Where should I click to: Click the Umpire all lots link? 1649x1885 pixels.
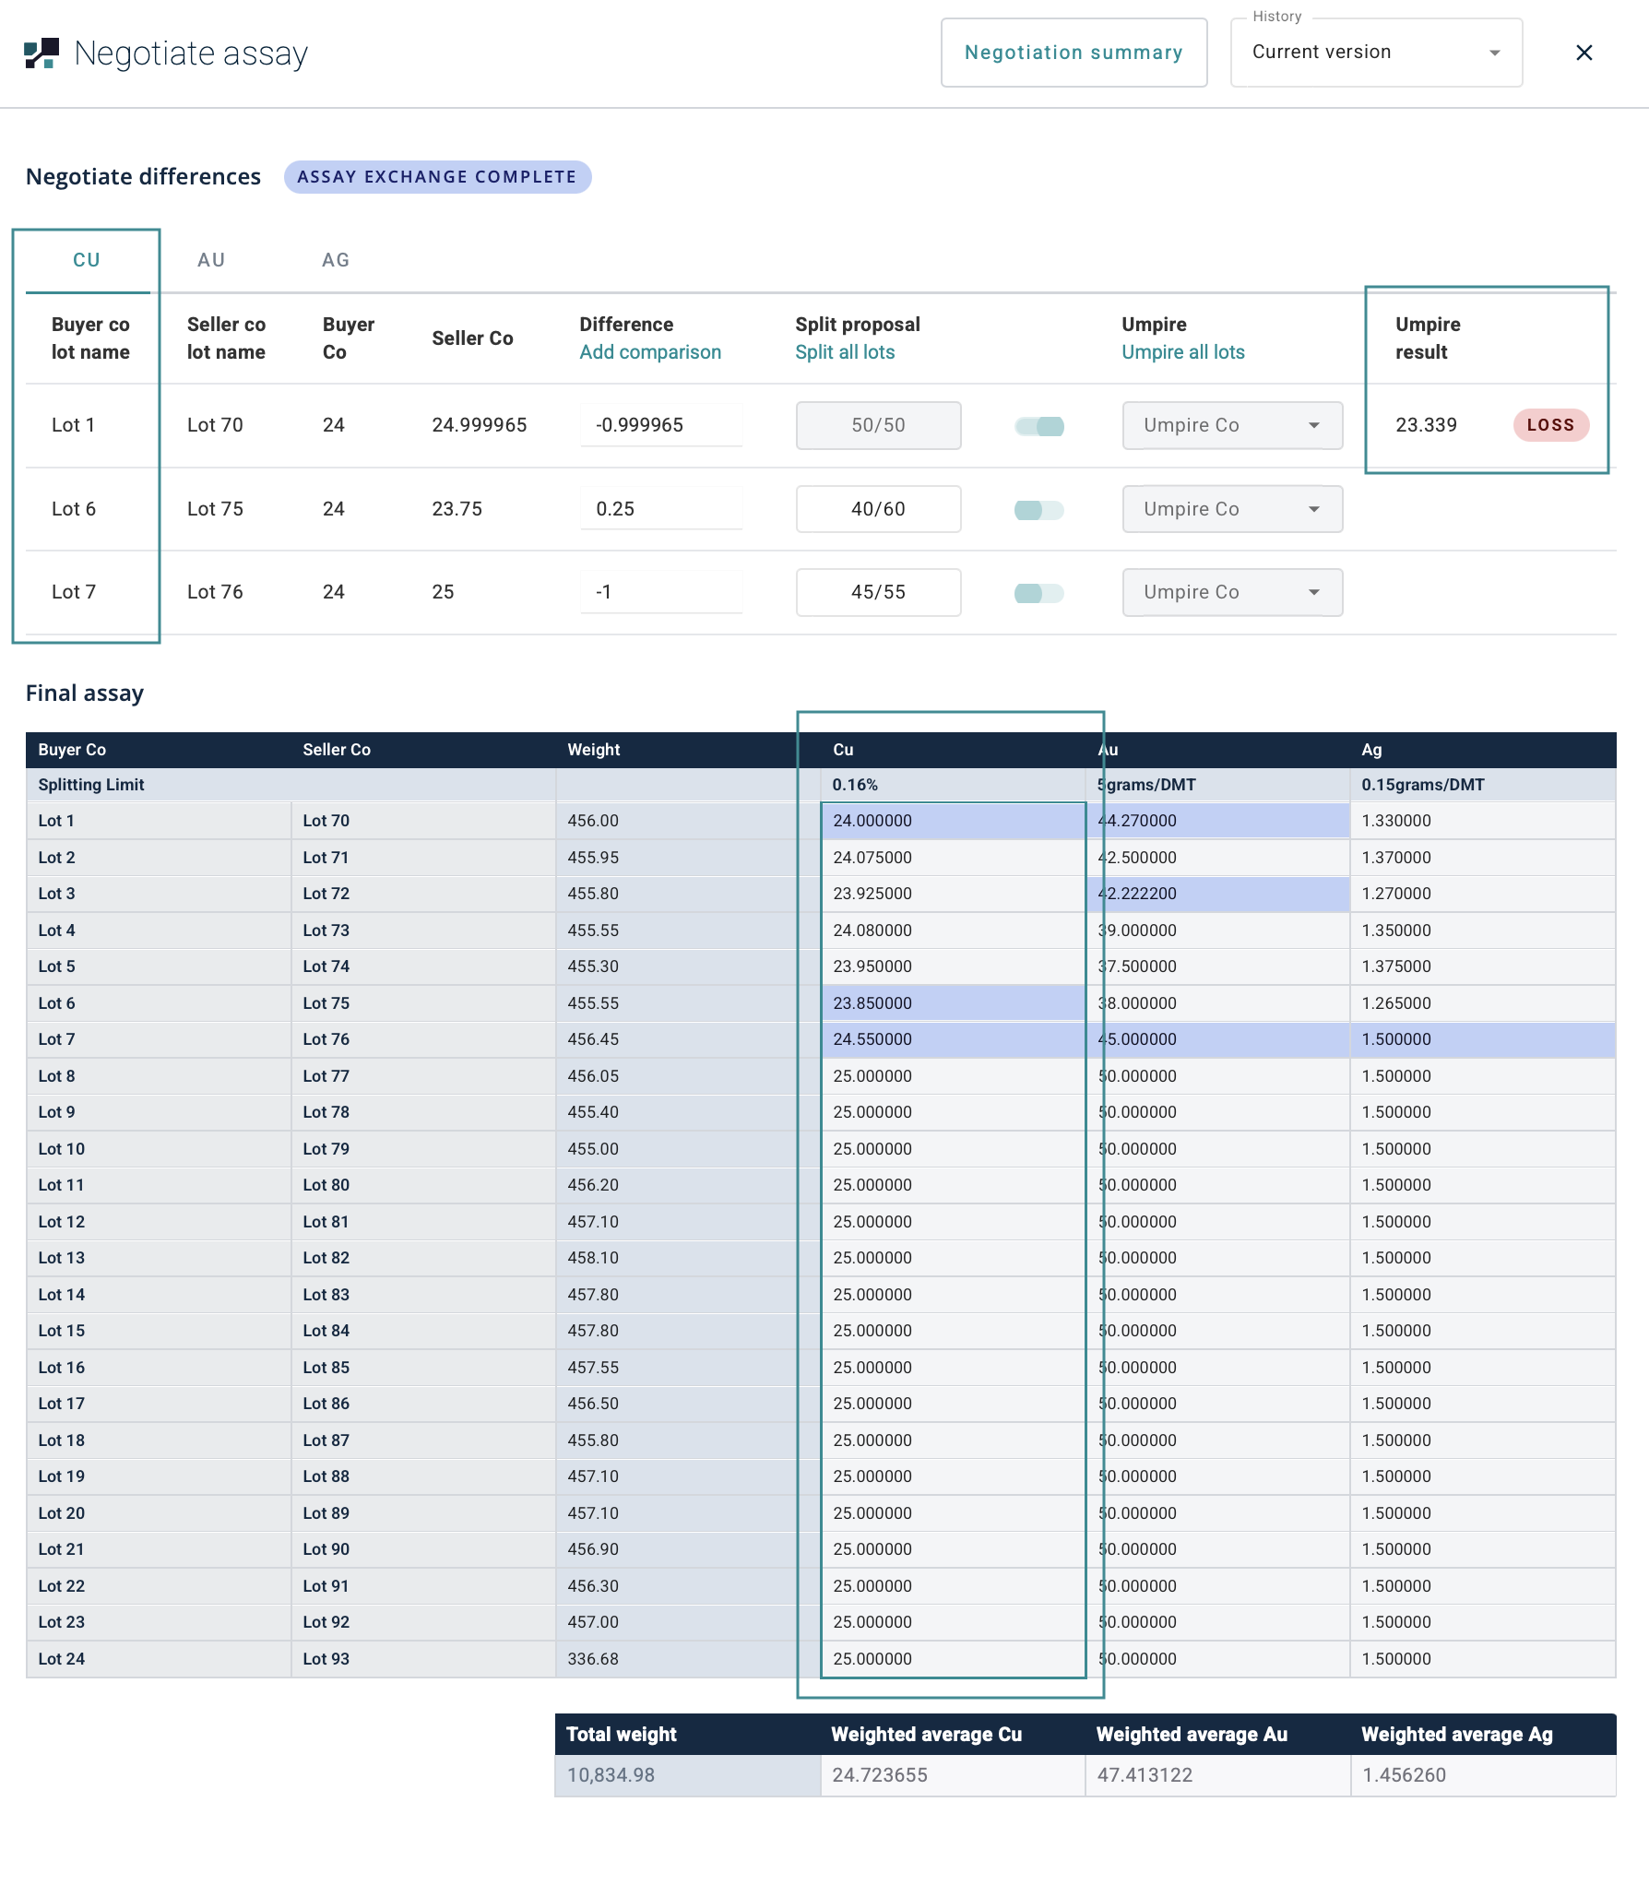pos(1182,352)
